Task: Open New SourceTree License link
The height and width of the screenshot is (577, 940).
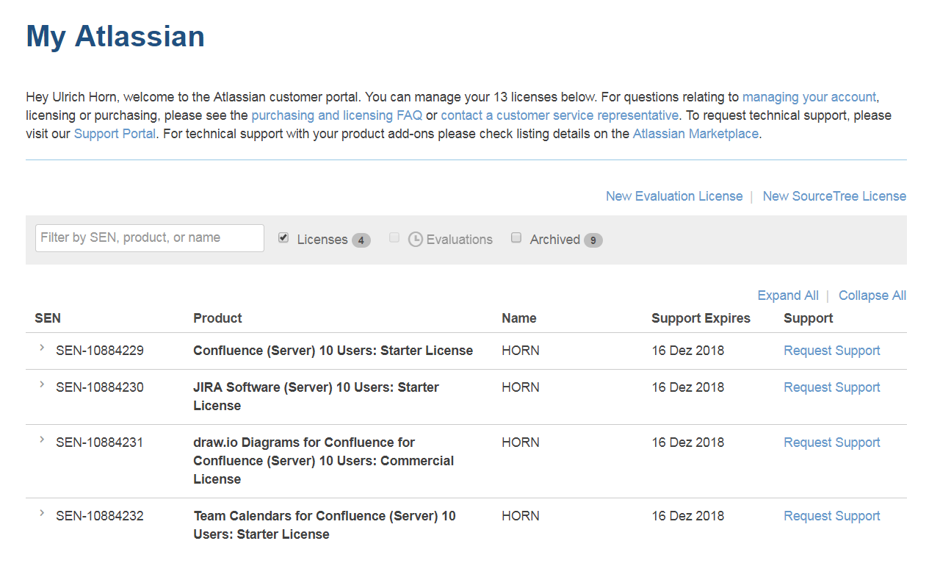Action: click(x=834, y=196)
